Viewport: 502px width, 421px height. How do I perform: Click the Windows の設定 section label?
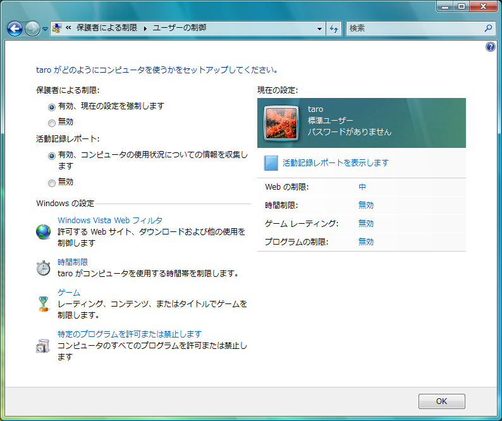pos(65,204)
